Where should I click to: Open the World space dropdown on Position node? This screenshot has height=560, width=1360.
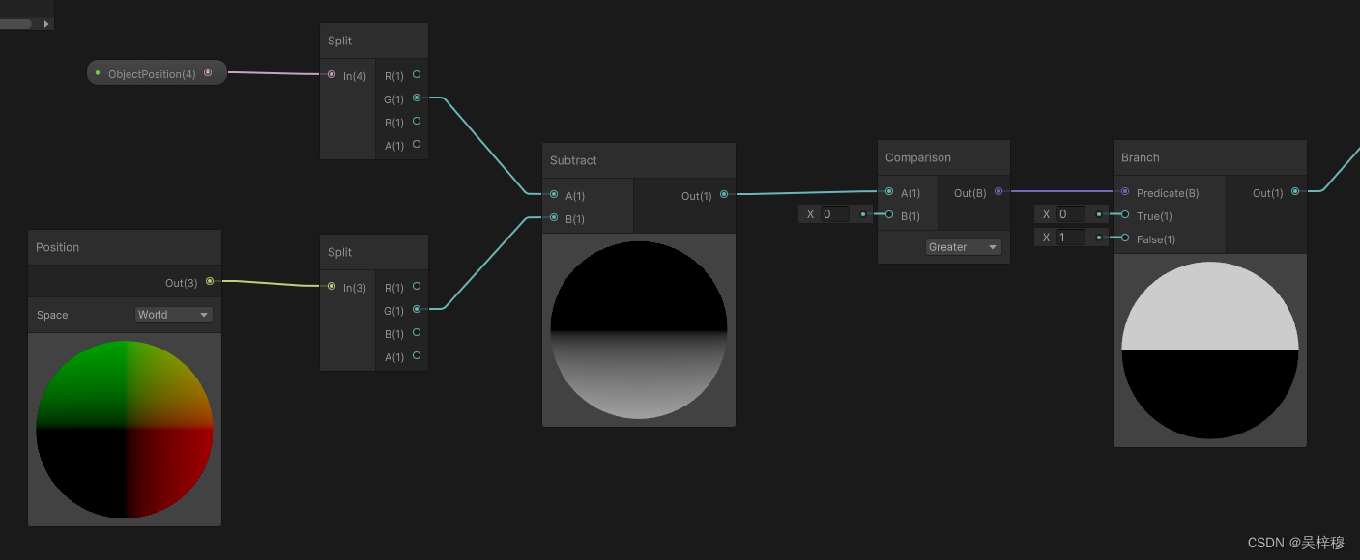(x=173, y=314)
